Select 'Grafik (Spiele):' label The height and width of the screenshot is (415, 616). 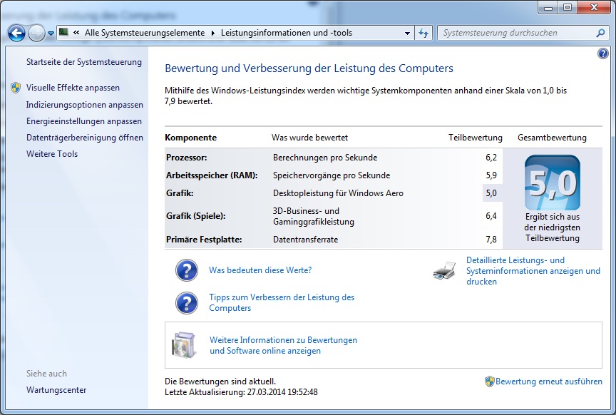195,216
